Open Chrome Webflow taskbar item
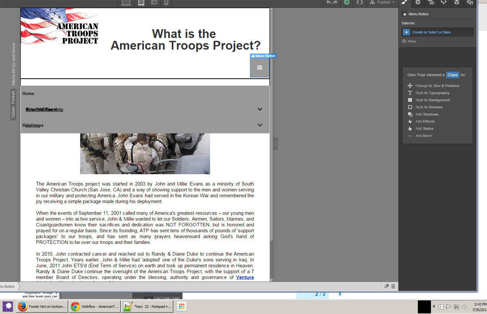The height and width of the screenshot is (314, 487). (x=94, y=306)
